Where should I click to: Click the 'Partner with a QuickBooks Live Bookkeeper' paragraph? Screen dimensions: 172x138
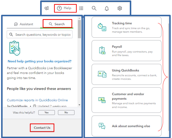[x=39, y=73]
